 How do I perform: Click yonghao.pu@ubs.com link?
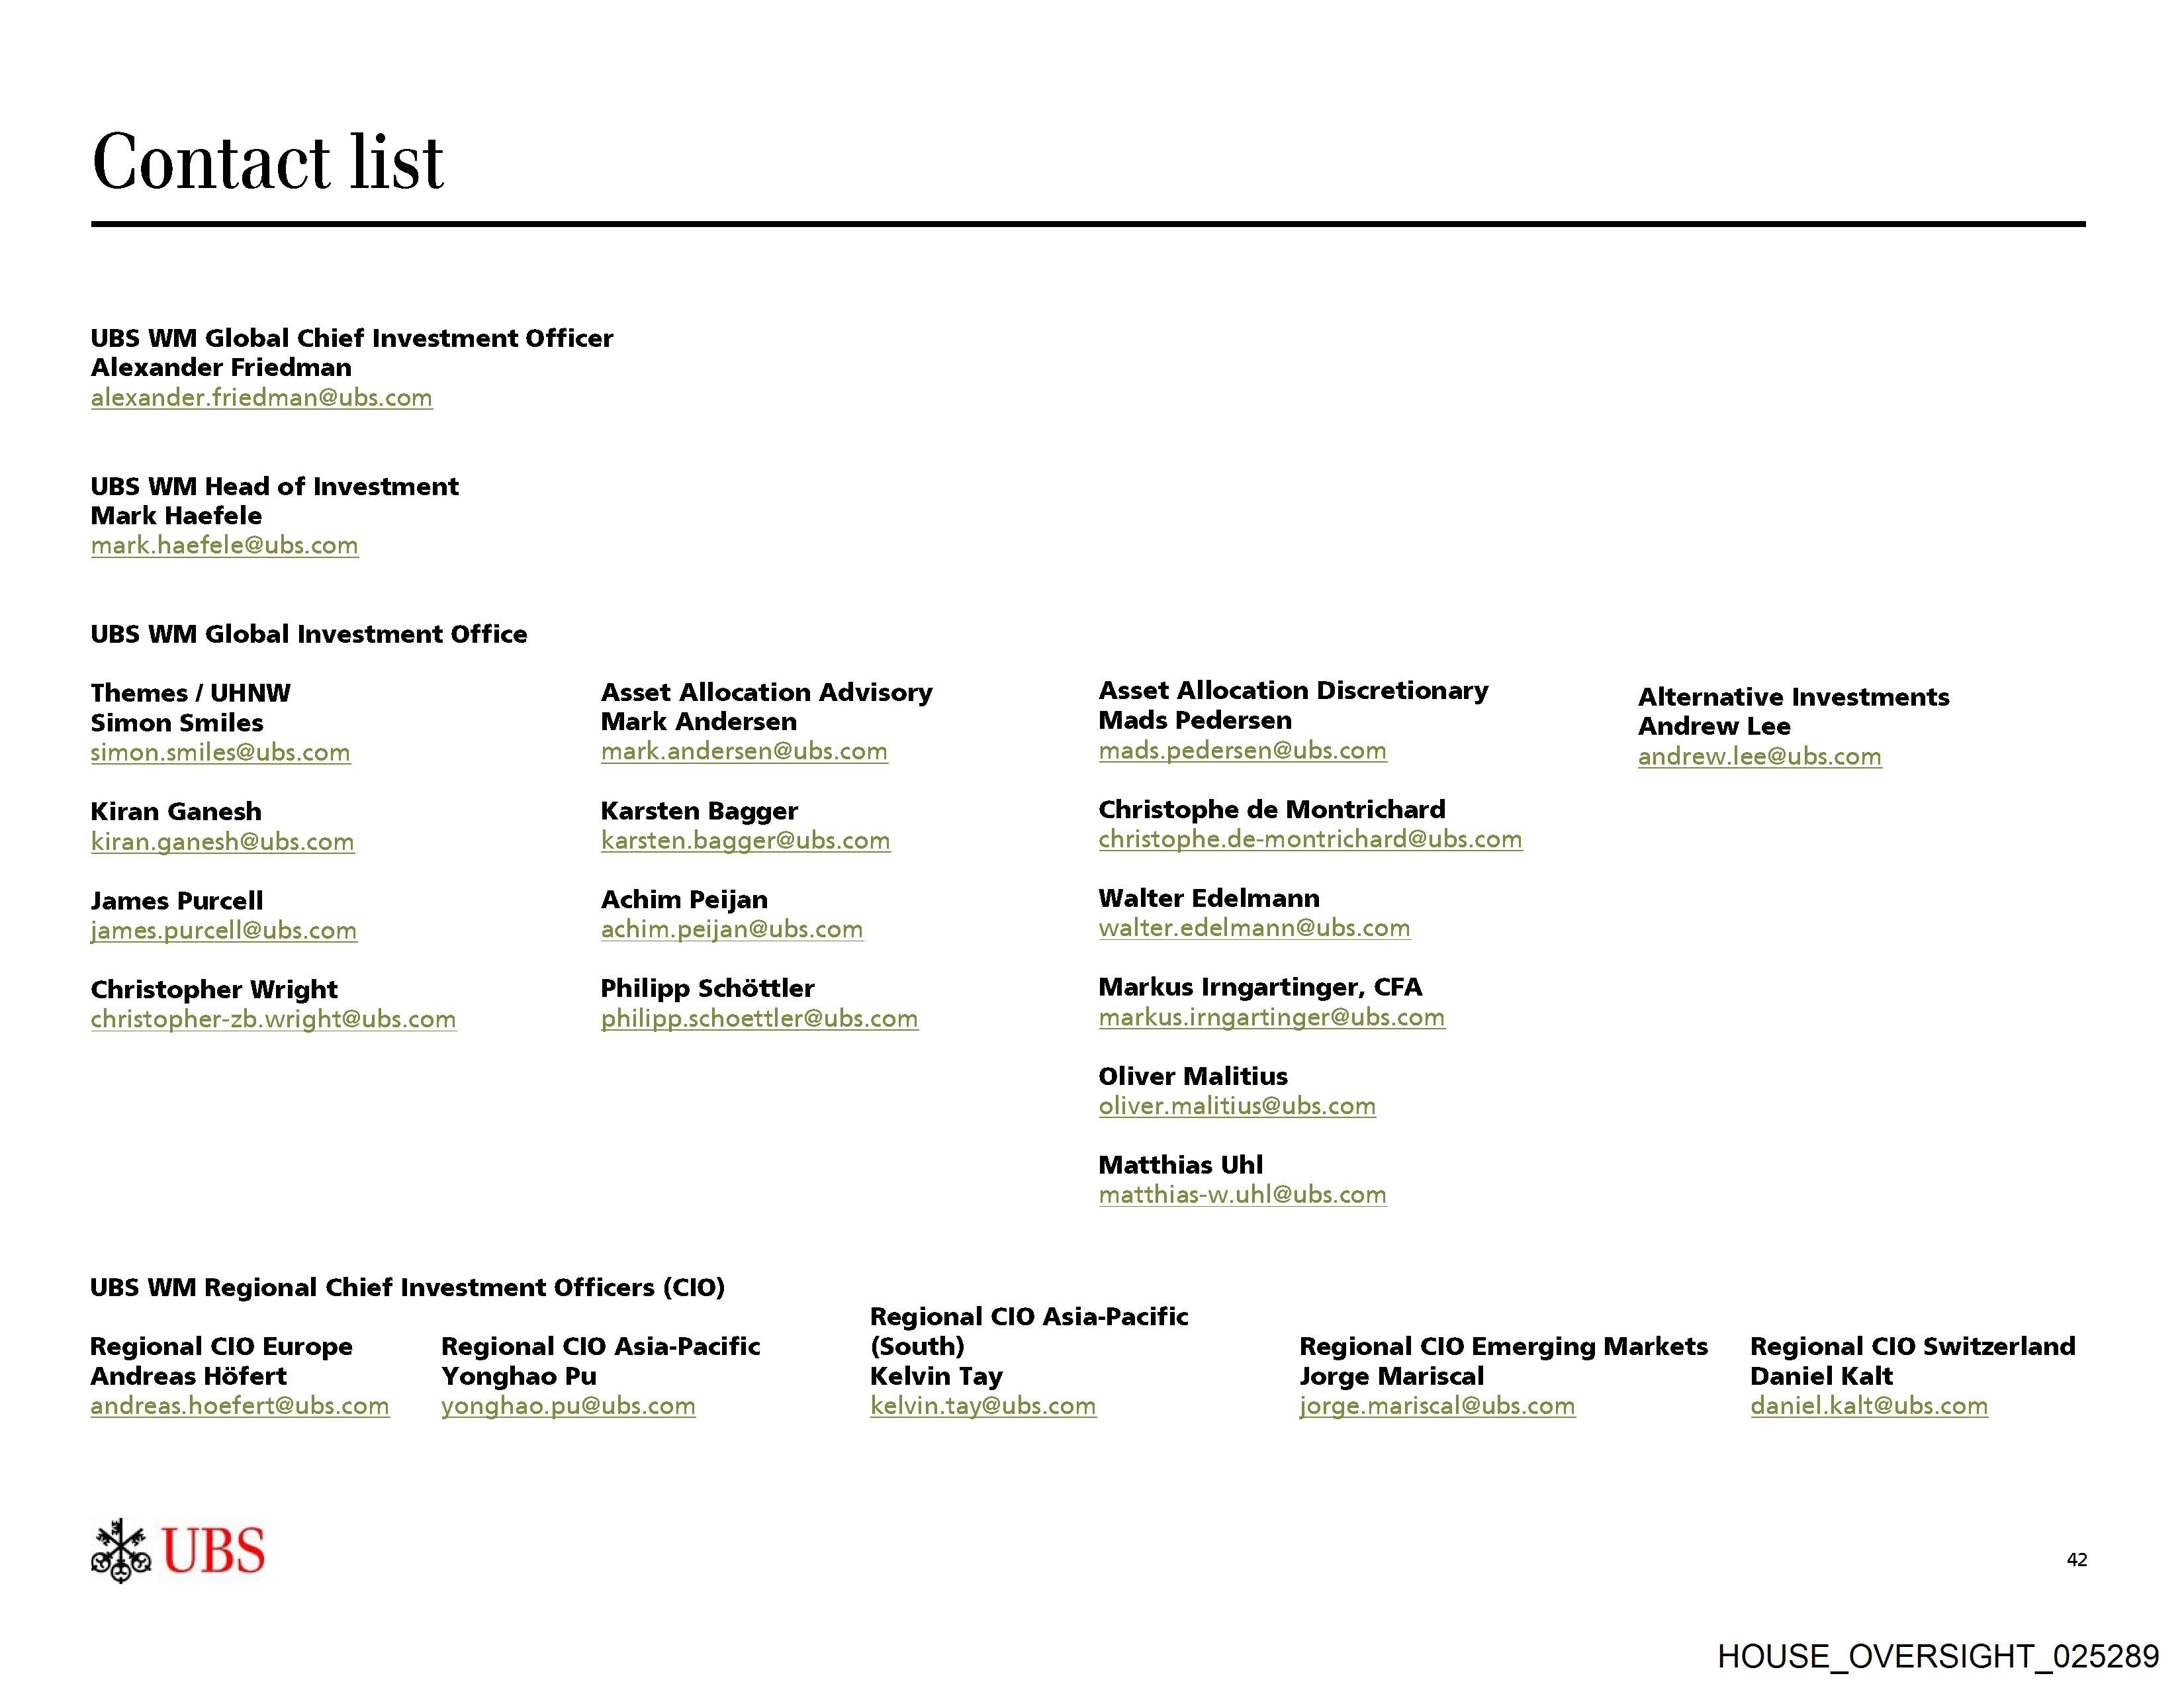point(568,1406)
